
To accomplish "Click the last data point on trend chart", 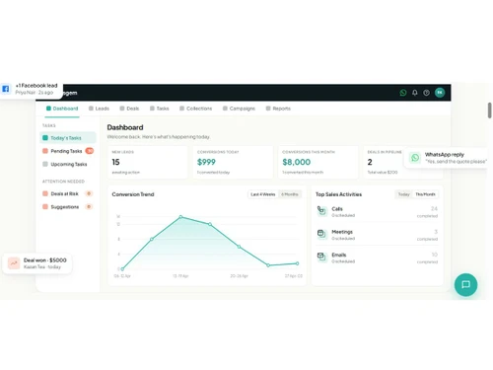I will tap(297, 263).
